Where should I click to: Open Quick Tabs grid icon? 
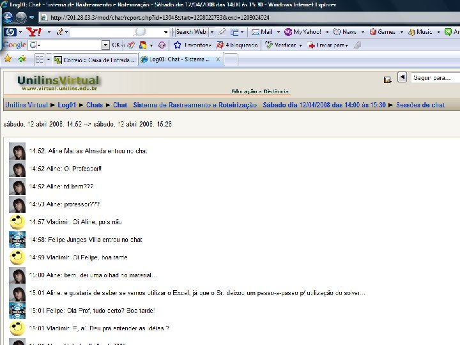click(x=40, y=60)
